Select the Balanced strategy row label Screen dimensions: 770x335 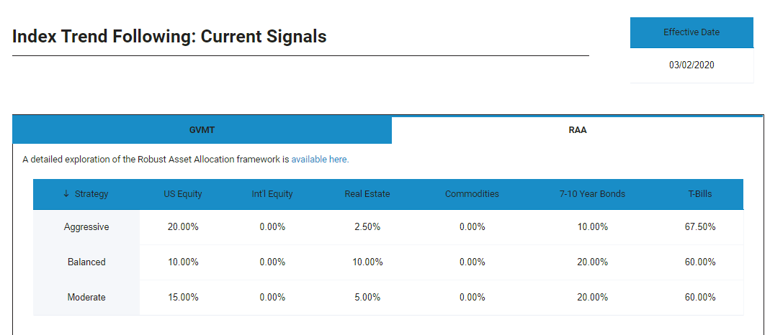tap(86, 262)
